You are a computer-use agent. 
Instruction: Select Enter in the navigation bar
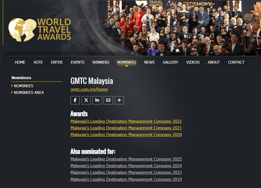coord(57,62)
